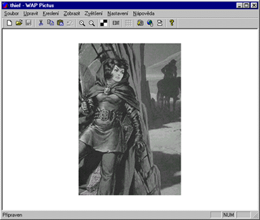Open the Soubor menu
Screen dimensions: 260x220
tap(12, 13)
